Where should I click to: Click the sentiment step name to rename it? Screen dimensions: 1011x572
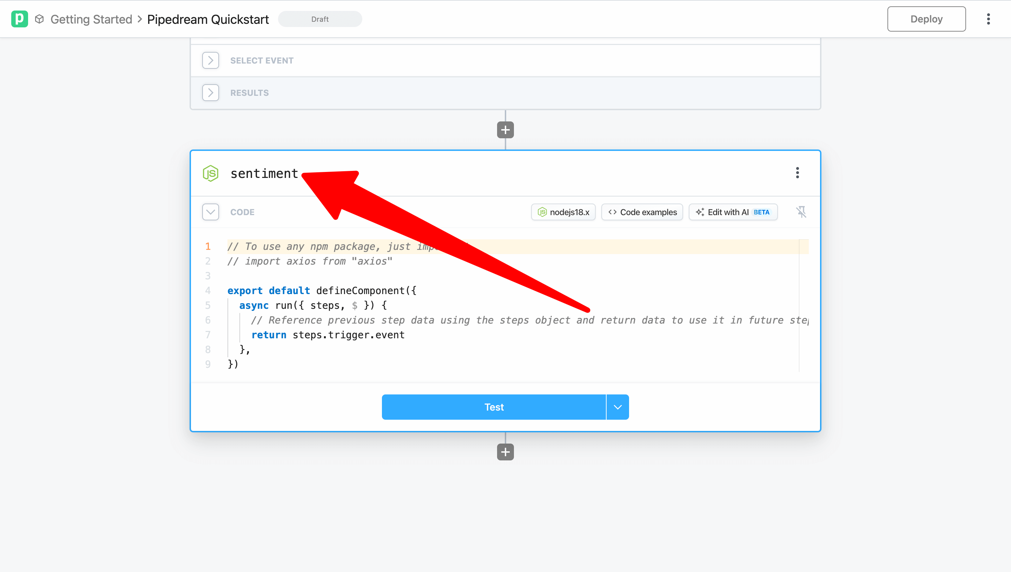[x=264, y=173]
